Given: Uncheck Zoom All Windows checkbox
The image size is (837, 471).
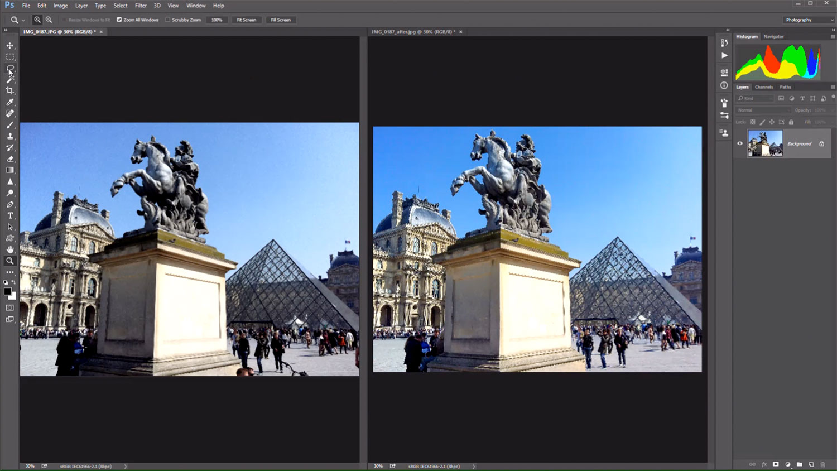Looking at the screenshot, I should [119, 20].
